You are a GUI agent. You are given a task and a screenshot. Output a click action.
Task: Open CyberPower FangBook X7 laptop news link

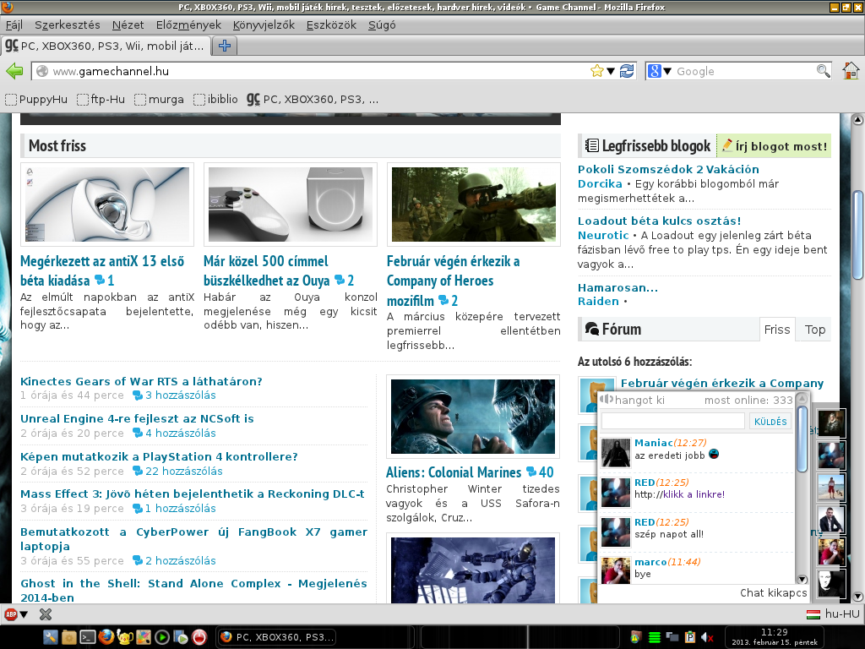pos(193,539)
